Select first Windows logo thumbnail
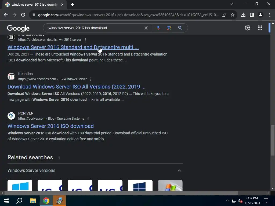 coord(20,185)
